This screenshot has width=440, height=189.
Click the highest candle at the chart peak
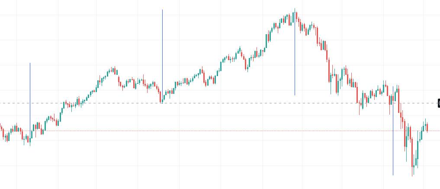pos(295,16)
